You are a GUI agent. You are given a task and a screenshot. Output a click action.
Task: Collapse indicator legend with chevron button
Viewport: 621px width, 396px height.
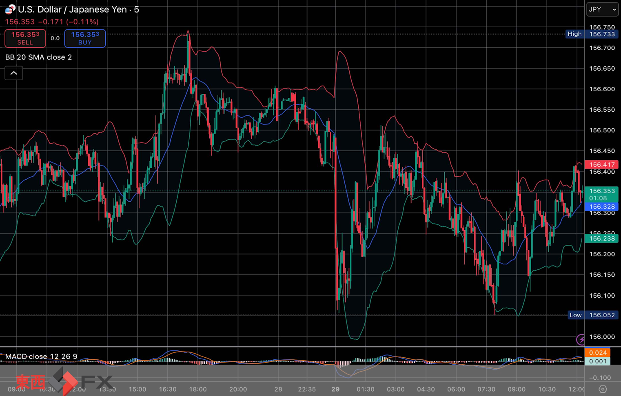pyautogui.click(x=14, y=73)
